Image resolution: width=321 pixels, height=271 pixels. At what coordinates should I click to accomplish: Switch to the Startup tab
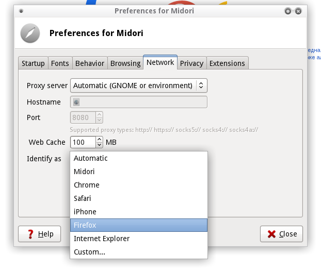(33, 63)
